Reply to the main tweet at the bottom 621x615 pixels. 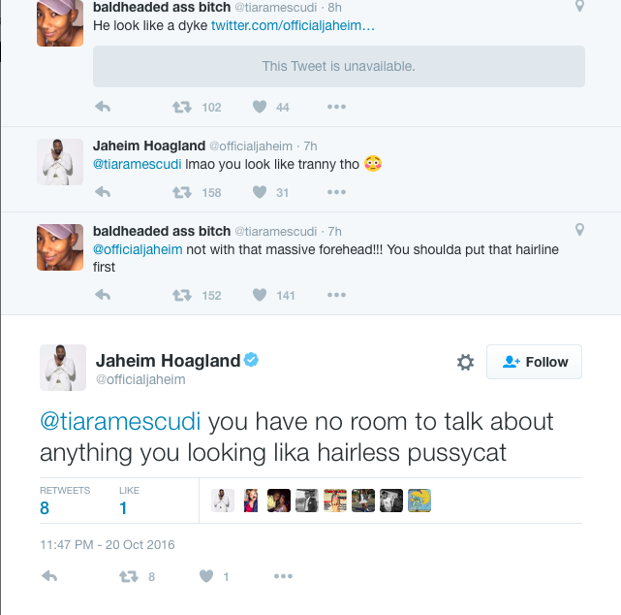tap(48, 577)
